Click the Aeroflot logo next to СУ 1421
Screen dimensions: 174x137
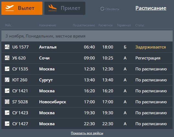pyautogui.click(x=7, y=91)
